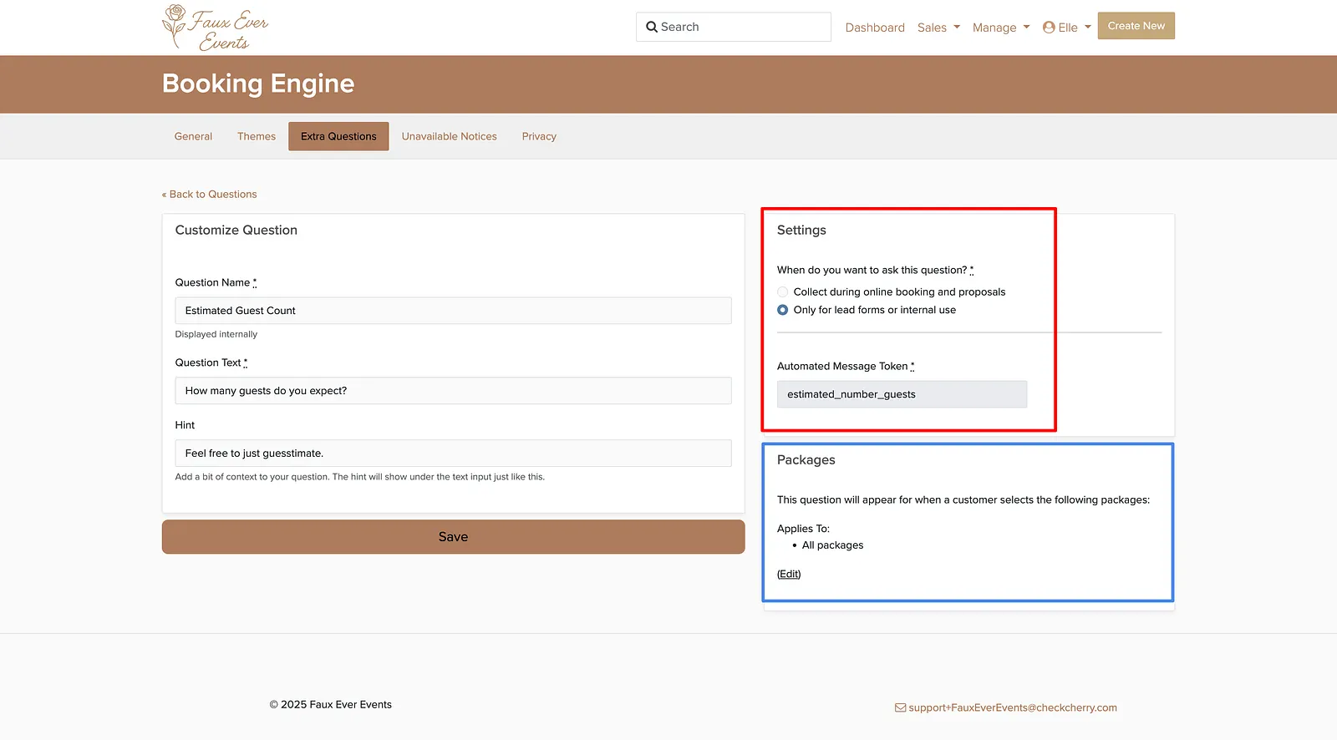
Task: Click the Elle user avatar icon
Action: pyautogui.click(x=1049, y=28)
